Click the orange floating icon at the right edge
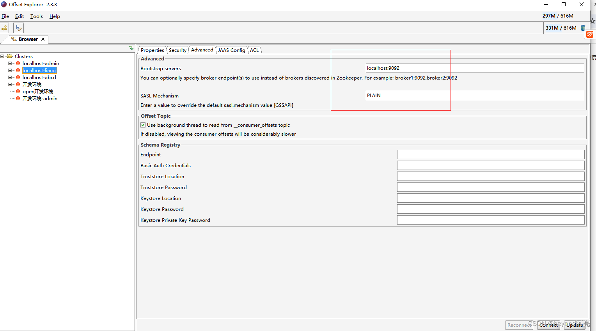The image size is (596, 331). pos(590,35)
